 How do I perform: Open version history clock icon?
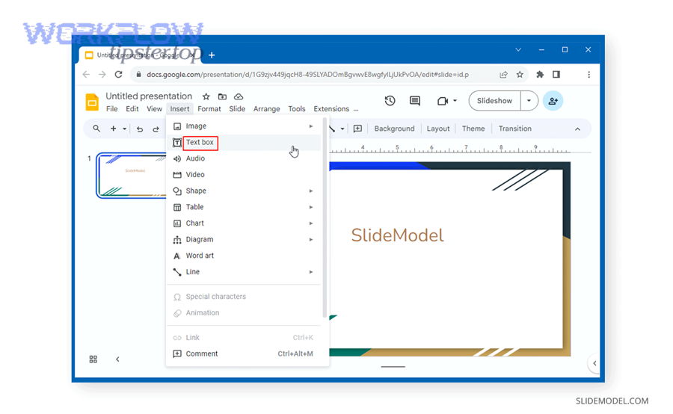tap(390, 101)
